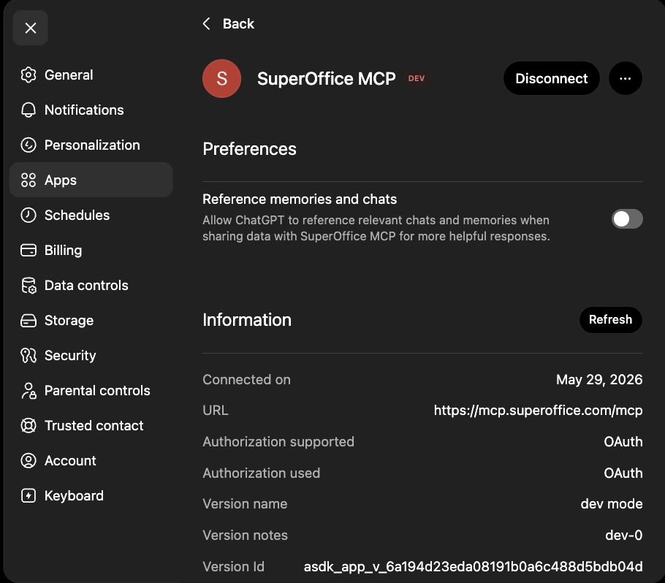Click the Information heading
The height and width of the screenshot is (583, 665).
coord(247,320)
